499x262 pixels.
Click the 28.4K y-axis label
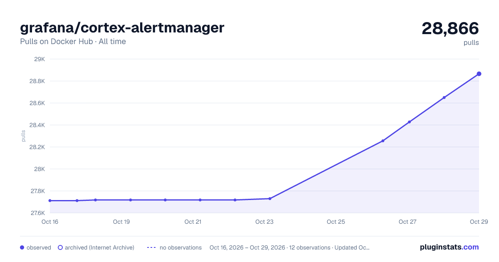[37, 125]
